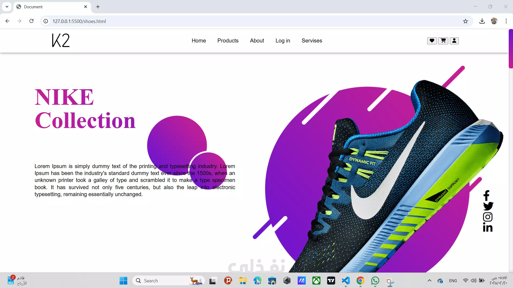The height and width of the screenshot is (288, 513).
Task: Open Chrome downloads icon
Action: (x=482, y=21)
